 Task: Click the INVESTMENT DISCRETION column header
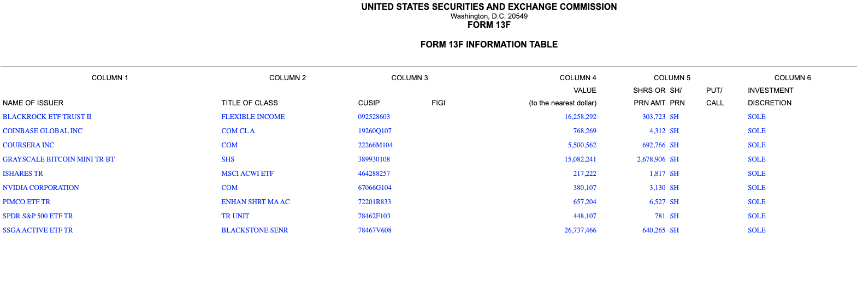[x=770, y=97]
